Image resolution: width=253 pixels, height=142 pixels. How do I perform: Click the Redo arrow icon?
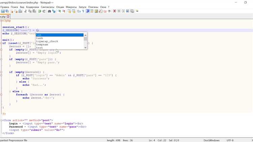[x=44, y=11]
